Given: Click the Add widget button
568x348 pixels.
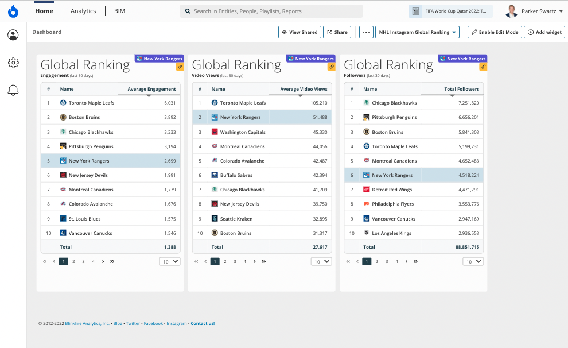Looking at the screenshot, I should (544, 32).
